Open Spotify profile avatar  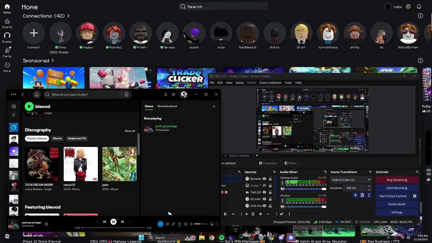(x=184, y=94)
